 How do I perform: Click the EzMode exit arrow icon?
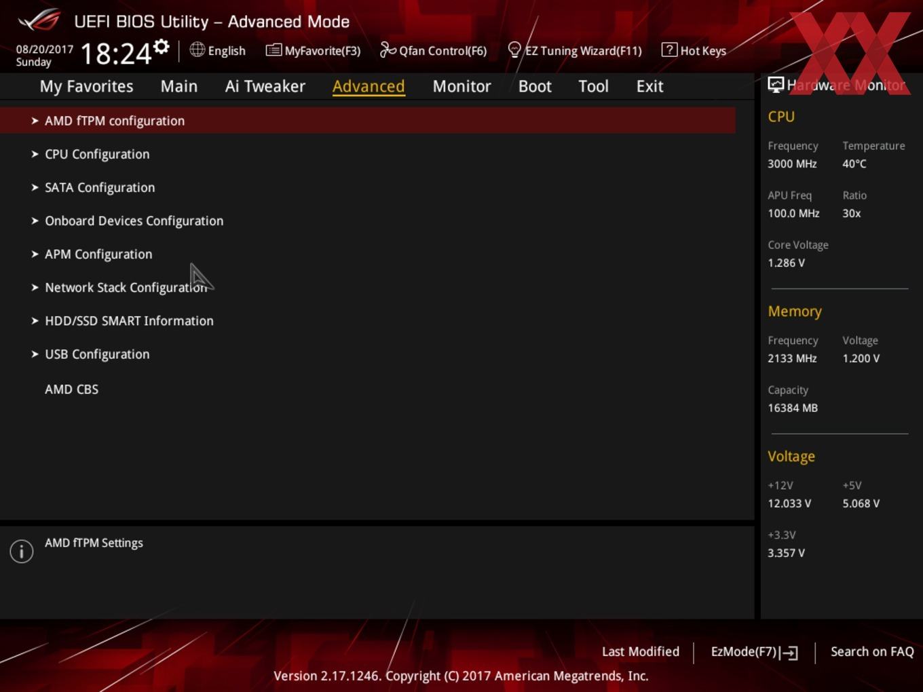point(789,653)
